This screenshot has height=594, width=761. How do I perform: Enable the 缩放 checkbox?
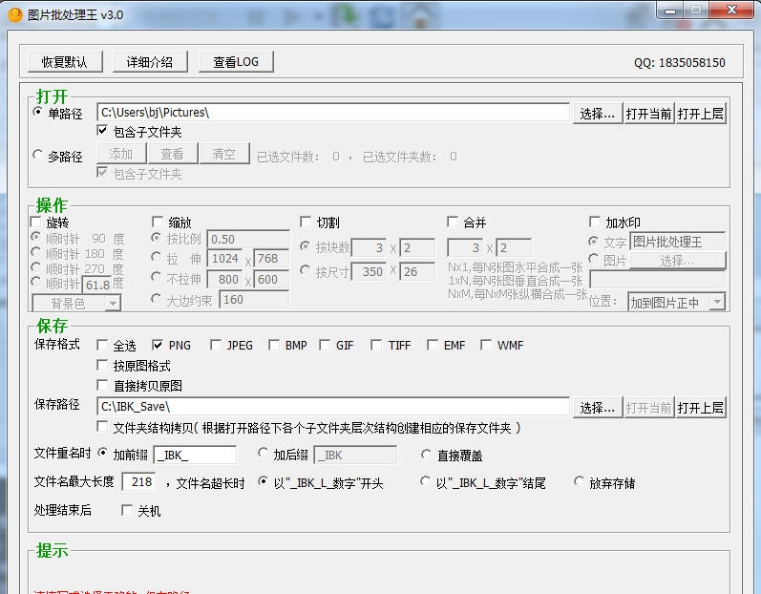click(x=158, y=223)
